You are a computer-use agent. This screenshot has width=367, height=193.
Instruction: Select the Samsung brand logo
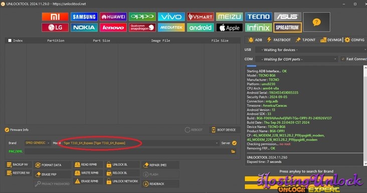pos(84,16)
